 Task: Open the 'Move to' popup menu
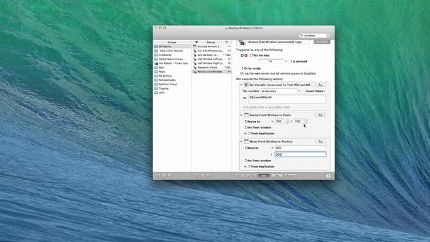(x=252, y=148)
